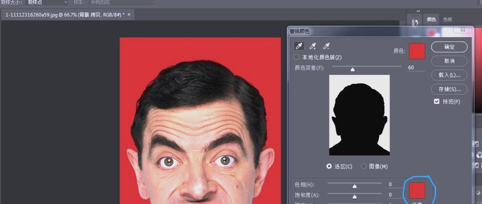Screen dimensions: 482x204
Task: Close the 1-11112316260a59.jpg document tab
Action: point(129,15)
